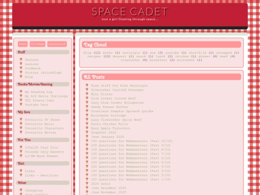Filter by the untagged tag
This screenshot has height=195, width=260.
tap(224, 53)
